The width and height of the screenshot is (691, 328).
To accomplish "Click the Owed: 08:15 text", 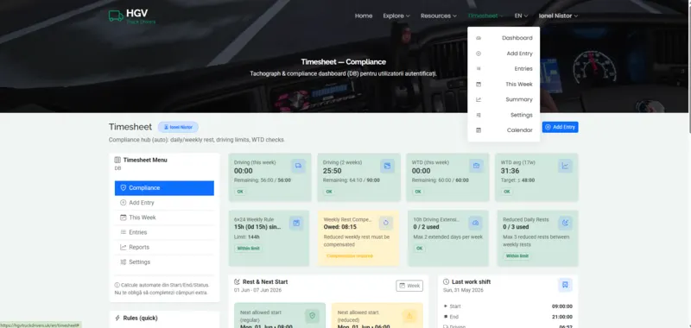I will pos(340,227).
